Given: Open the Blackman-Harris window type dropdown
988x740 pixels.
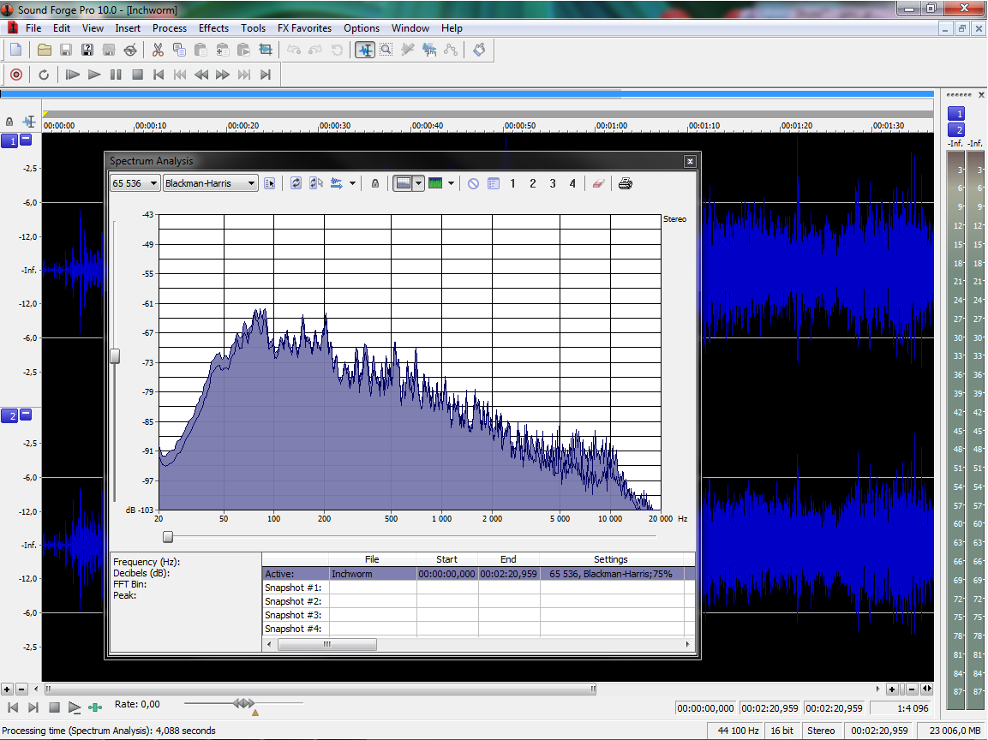Looking at the screenshot, I should [211, 183].
